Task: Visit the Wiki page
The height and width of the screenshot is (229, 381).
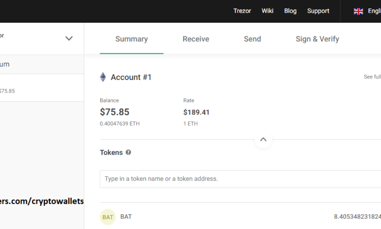Action: [267, 11]
